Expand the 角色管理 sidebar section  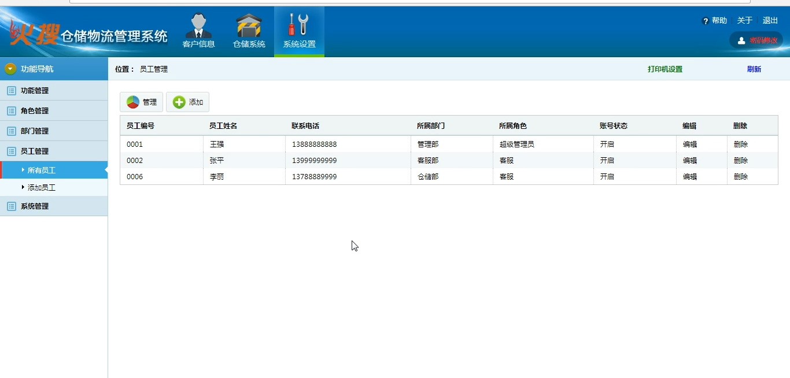35,111
